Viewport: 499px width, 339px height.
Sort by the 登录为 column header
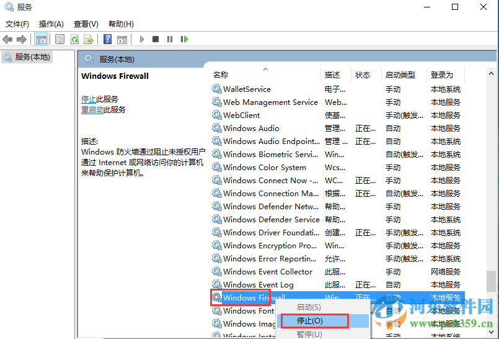tap(446, 75)
